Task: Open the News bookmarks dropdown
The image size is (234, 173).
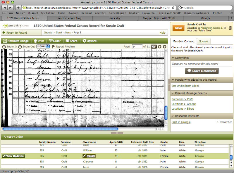Action: (x=20, y=13)
